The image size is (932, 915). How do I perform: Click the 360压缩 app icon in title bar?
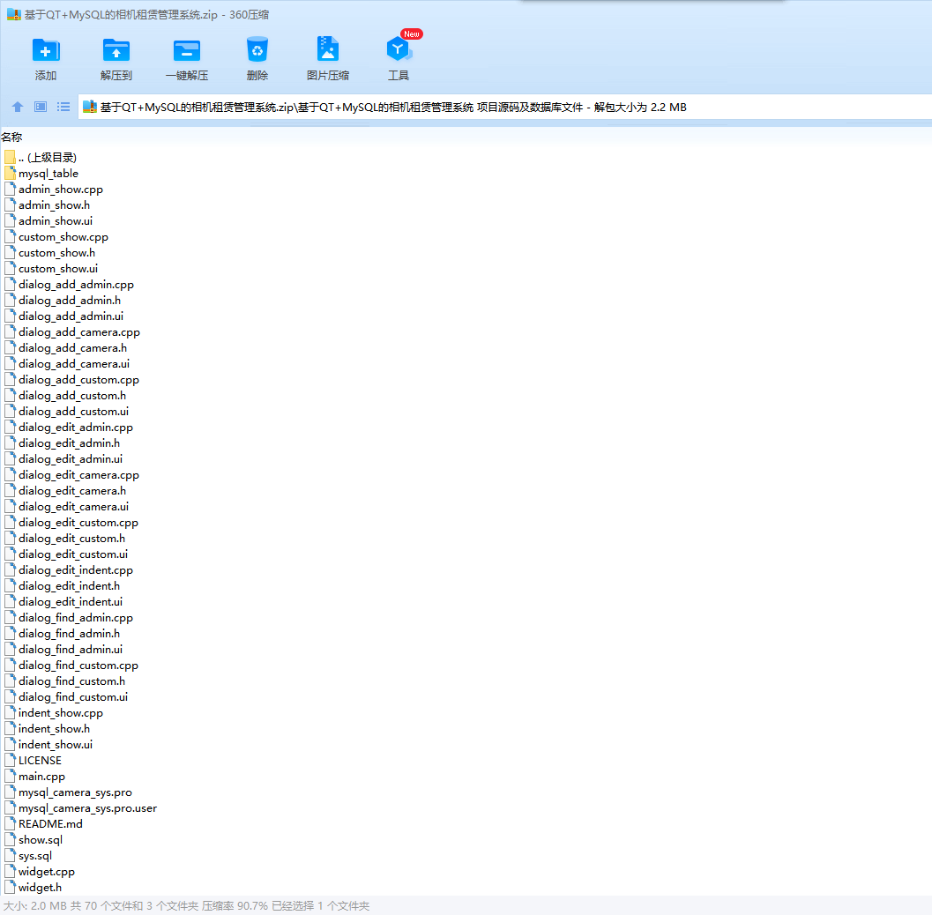click(x=14, y=15)
